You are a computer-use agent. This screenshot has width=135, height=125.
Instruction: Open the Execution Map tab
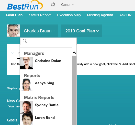[x=69, y=15]
